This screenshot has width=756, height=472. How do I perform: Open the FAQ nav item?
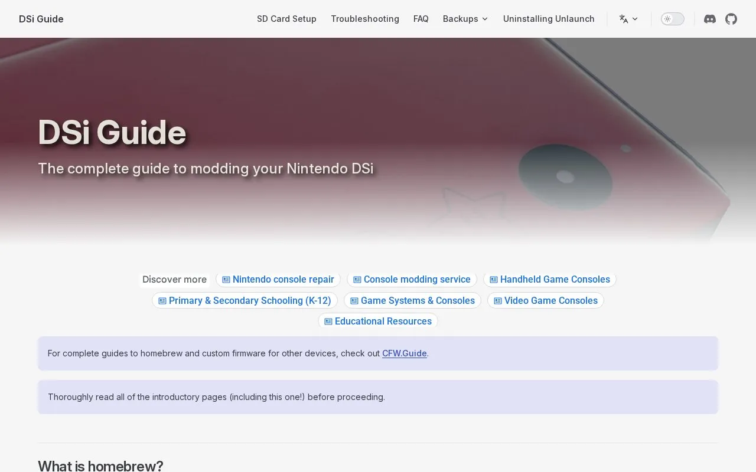coord(421,19)
